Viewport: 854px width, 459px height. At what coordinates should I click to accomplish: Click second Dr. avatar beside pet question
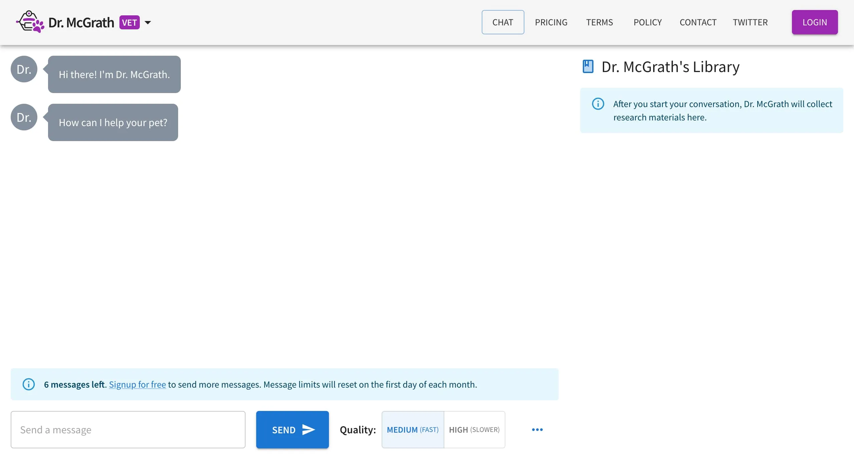coord(24,117)
